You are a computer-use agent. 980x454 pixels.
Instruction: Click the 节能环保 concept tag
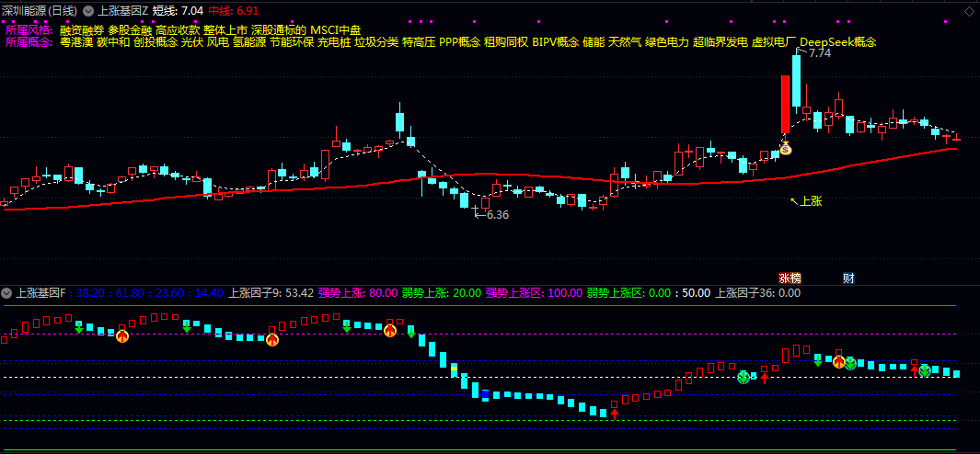(x=292, y=42)
